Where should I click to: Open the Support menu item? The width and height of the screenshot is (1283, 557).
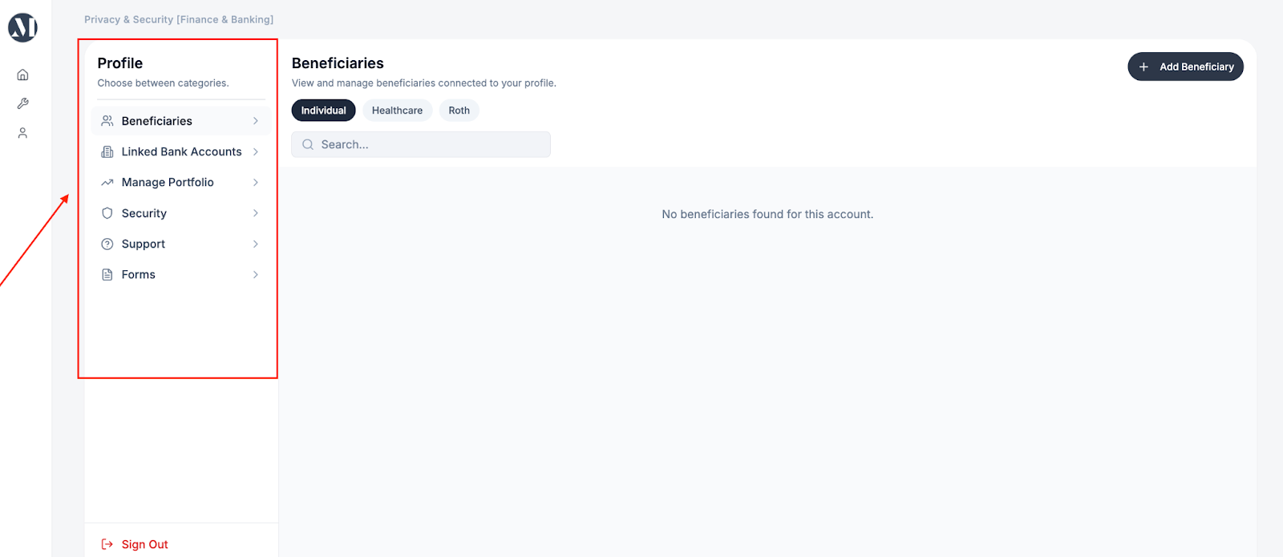coord(144,244)
